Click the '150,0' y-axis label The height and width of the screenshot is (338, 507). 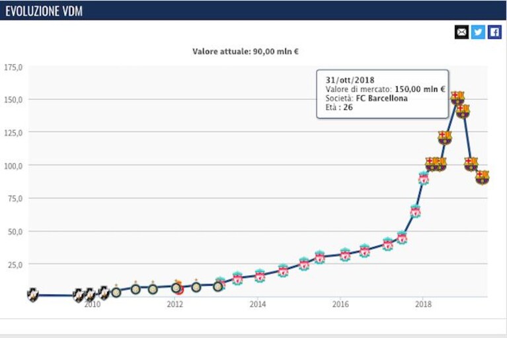click(x=13, y=100)
